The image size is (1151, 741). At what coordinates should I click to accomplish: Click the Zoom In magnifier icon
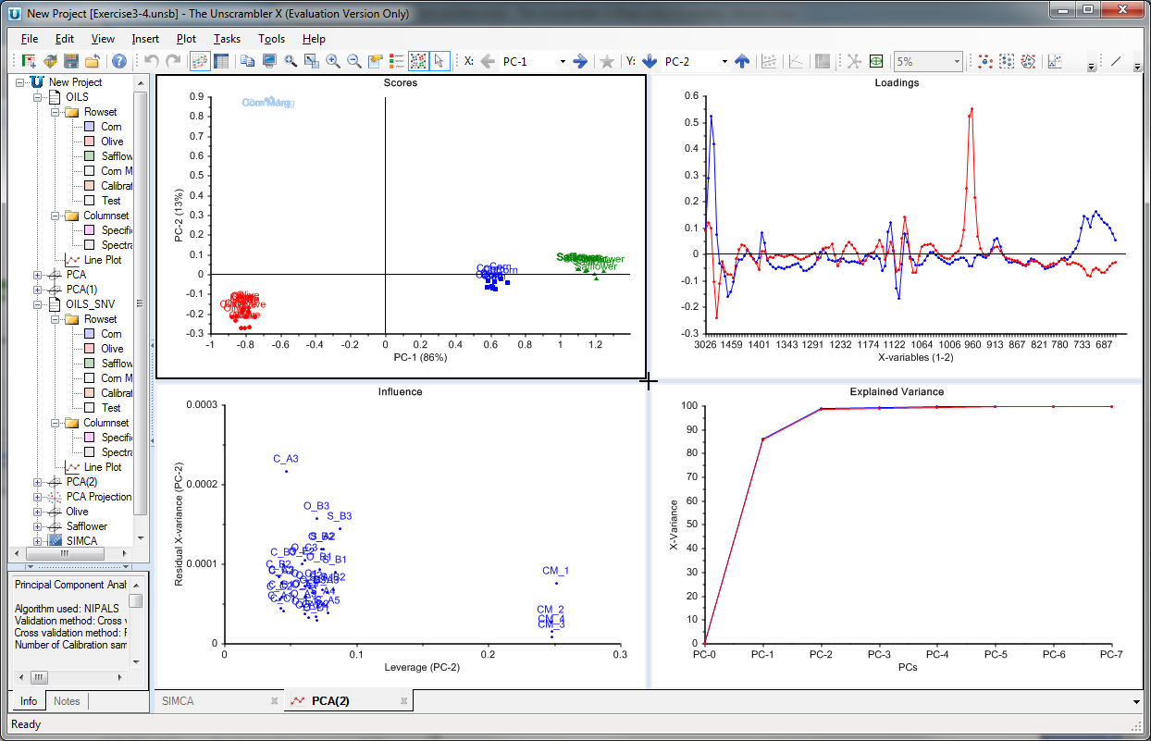[333, 61]
